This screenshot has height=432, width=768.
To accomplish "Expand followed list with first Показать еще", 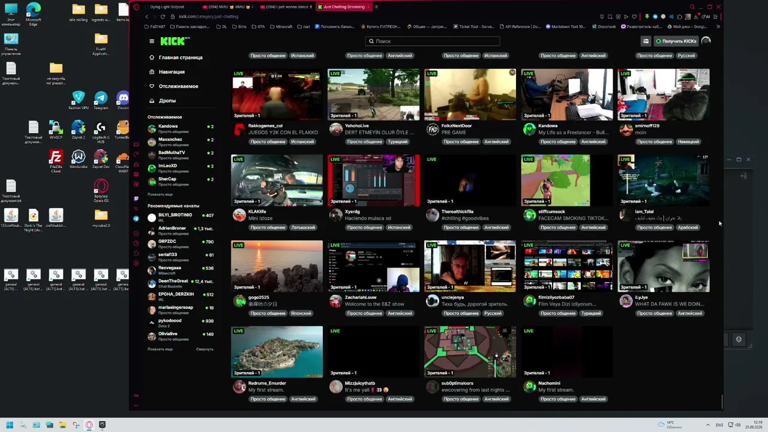I will tap(160, 194).
